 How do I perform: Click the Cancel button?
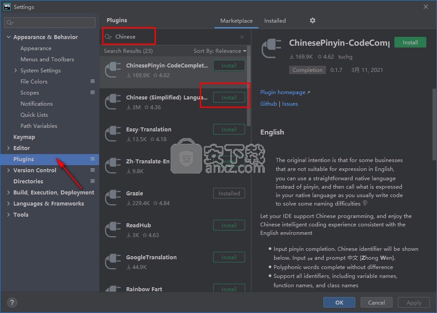tap(376, 302)
